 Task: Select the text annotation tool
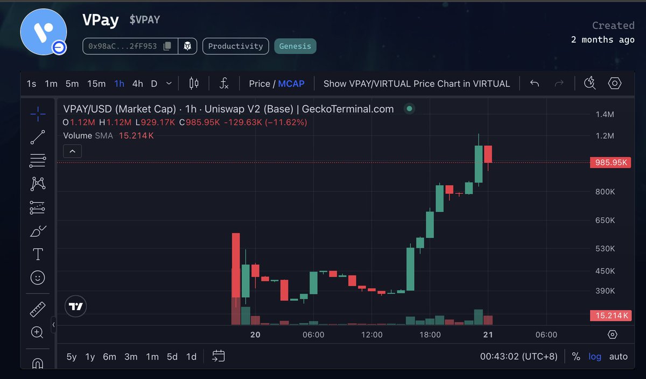[x=38, y=254]
